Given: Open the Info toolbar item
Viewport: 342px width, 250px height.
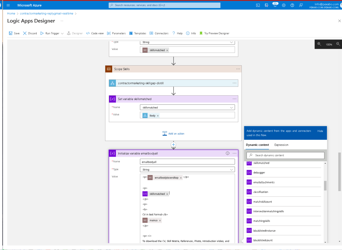Looking at the screenshot, I should pos(191,33).
